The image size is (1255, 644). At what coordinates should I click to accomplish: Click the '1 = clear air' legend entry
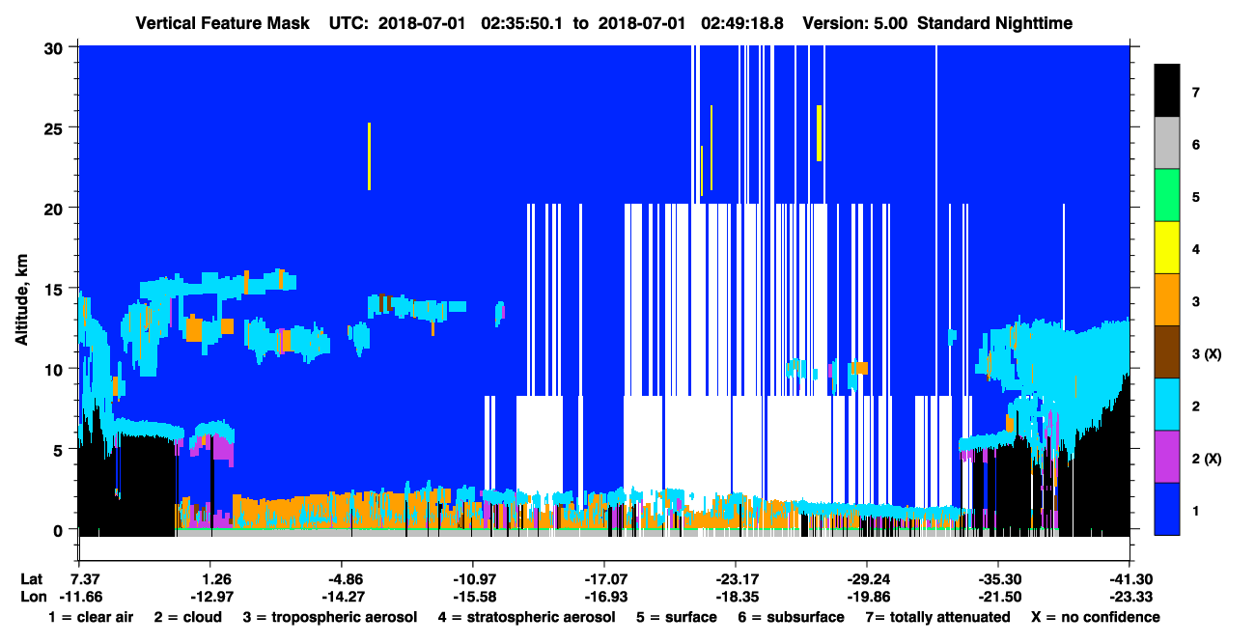pos(91,617)
